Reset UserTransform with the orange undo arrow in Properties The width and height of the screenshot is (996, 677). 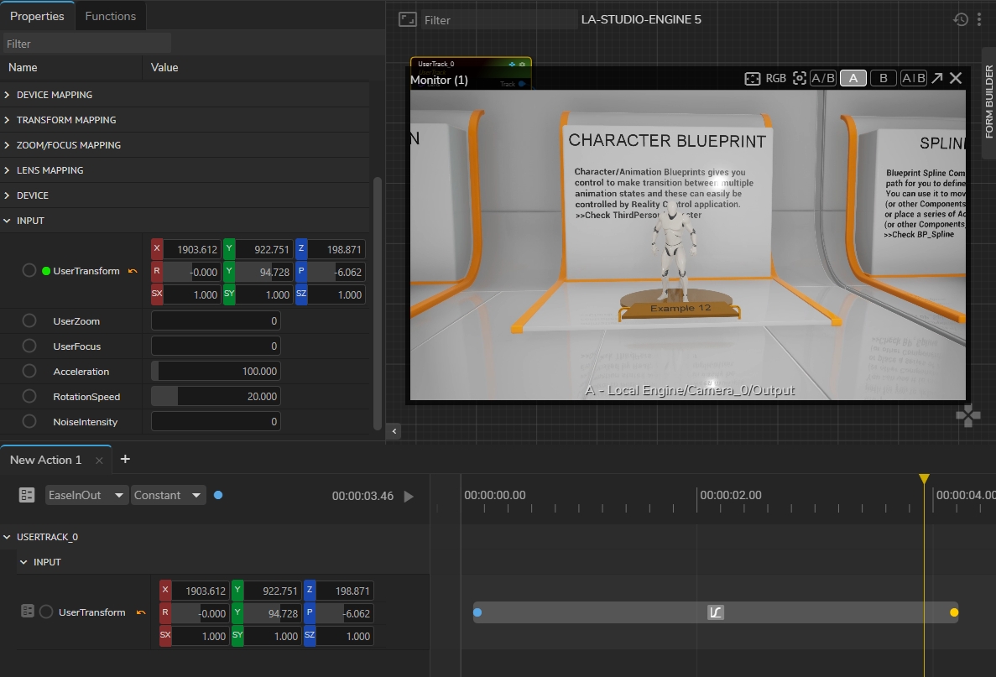133,271
